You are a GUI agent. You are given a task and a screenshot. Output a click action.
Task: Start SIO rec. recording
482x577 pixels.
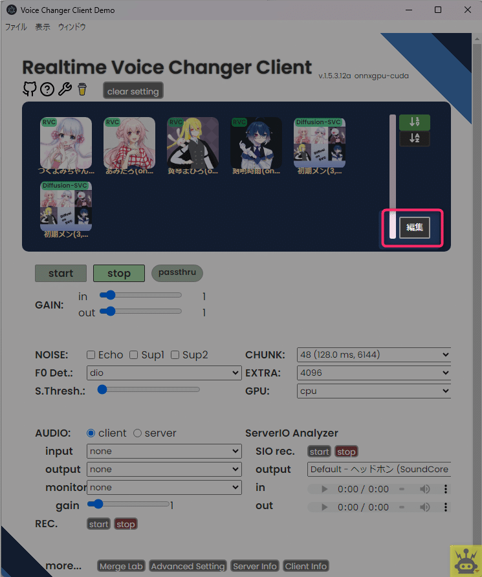click(319, 451)
